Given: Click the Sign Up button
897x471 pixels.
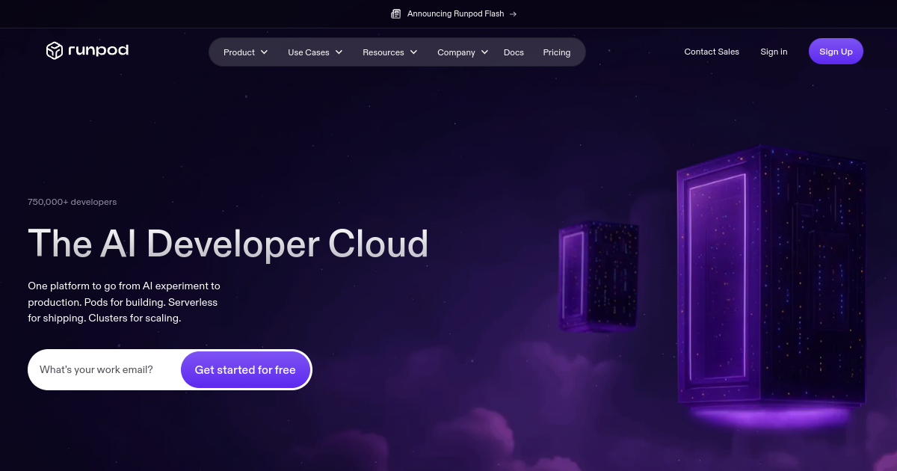Looking at the screenshot, I should tap(836, 52).
